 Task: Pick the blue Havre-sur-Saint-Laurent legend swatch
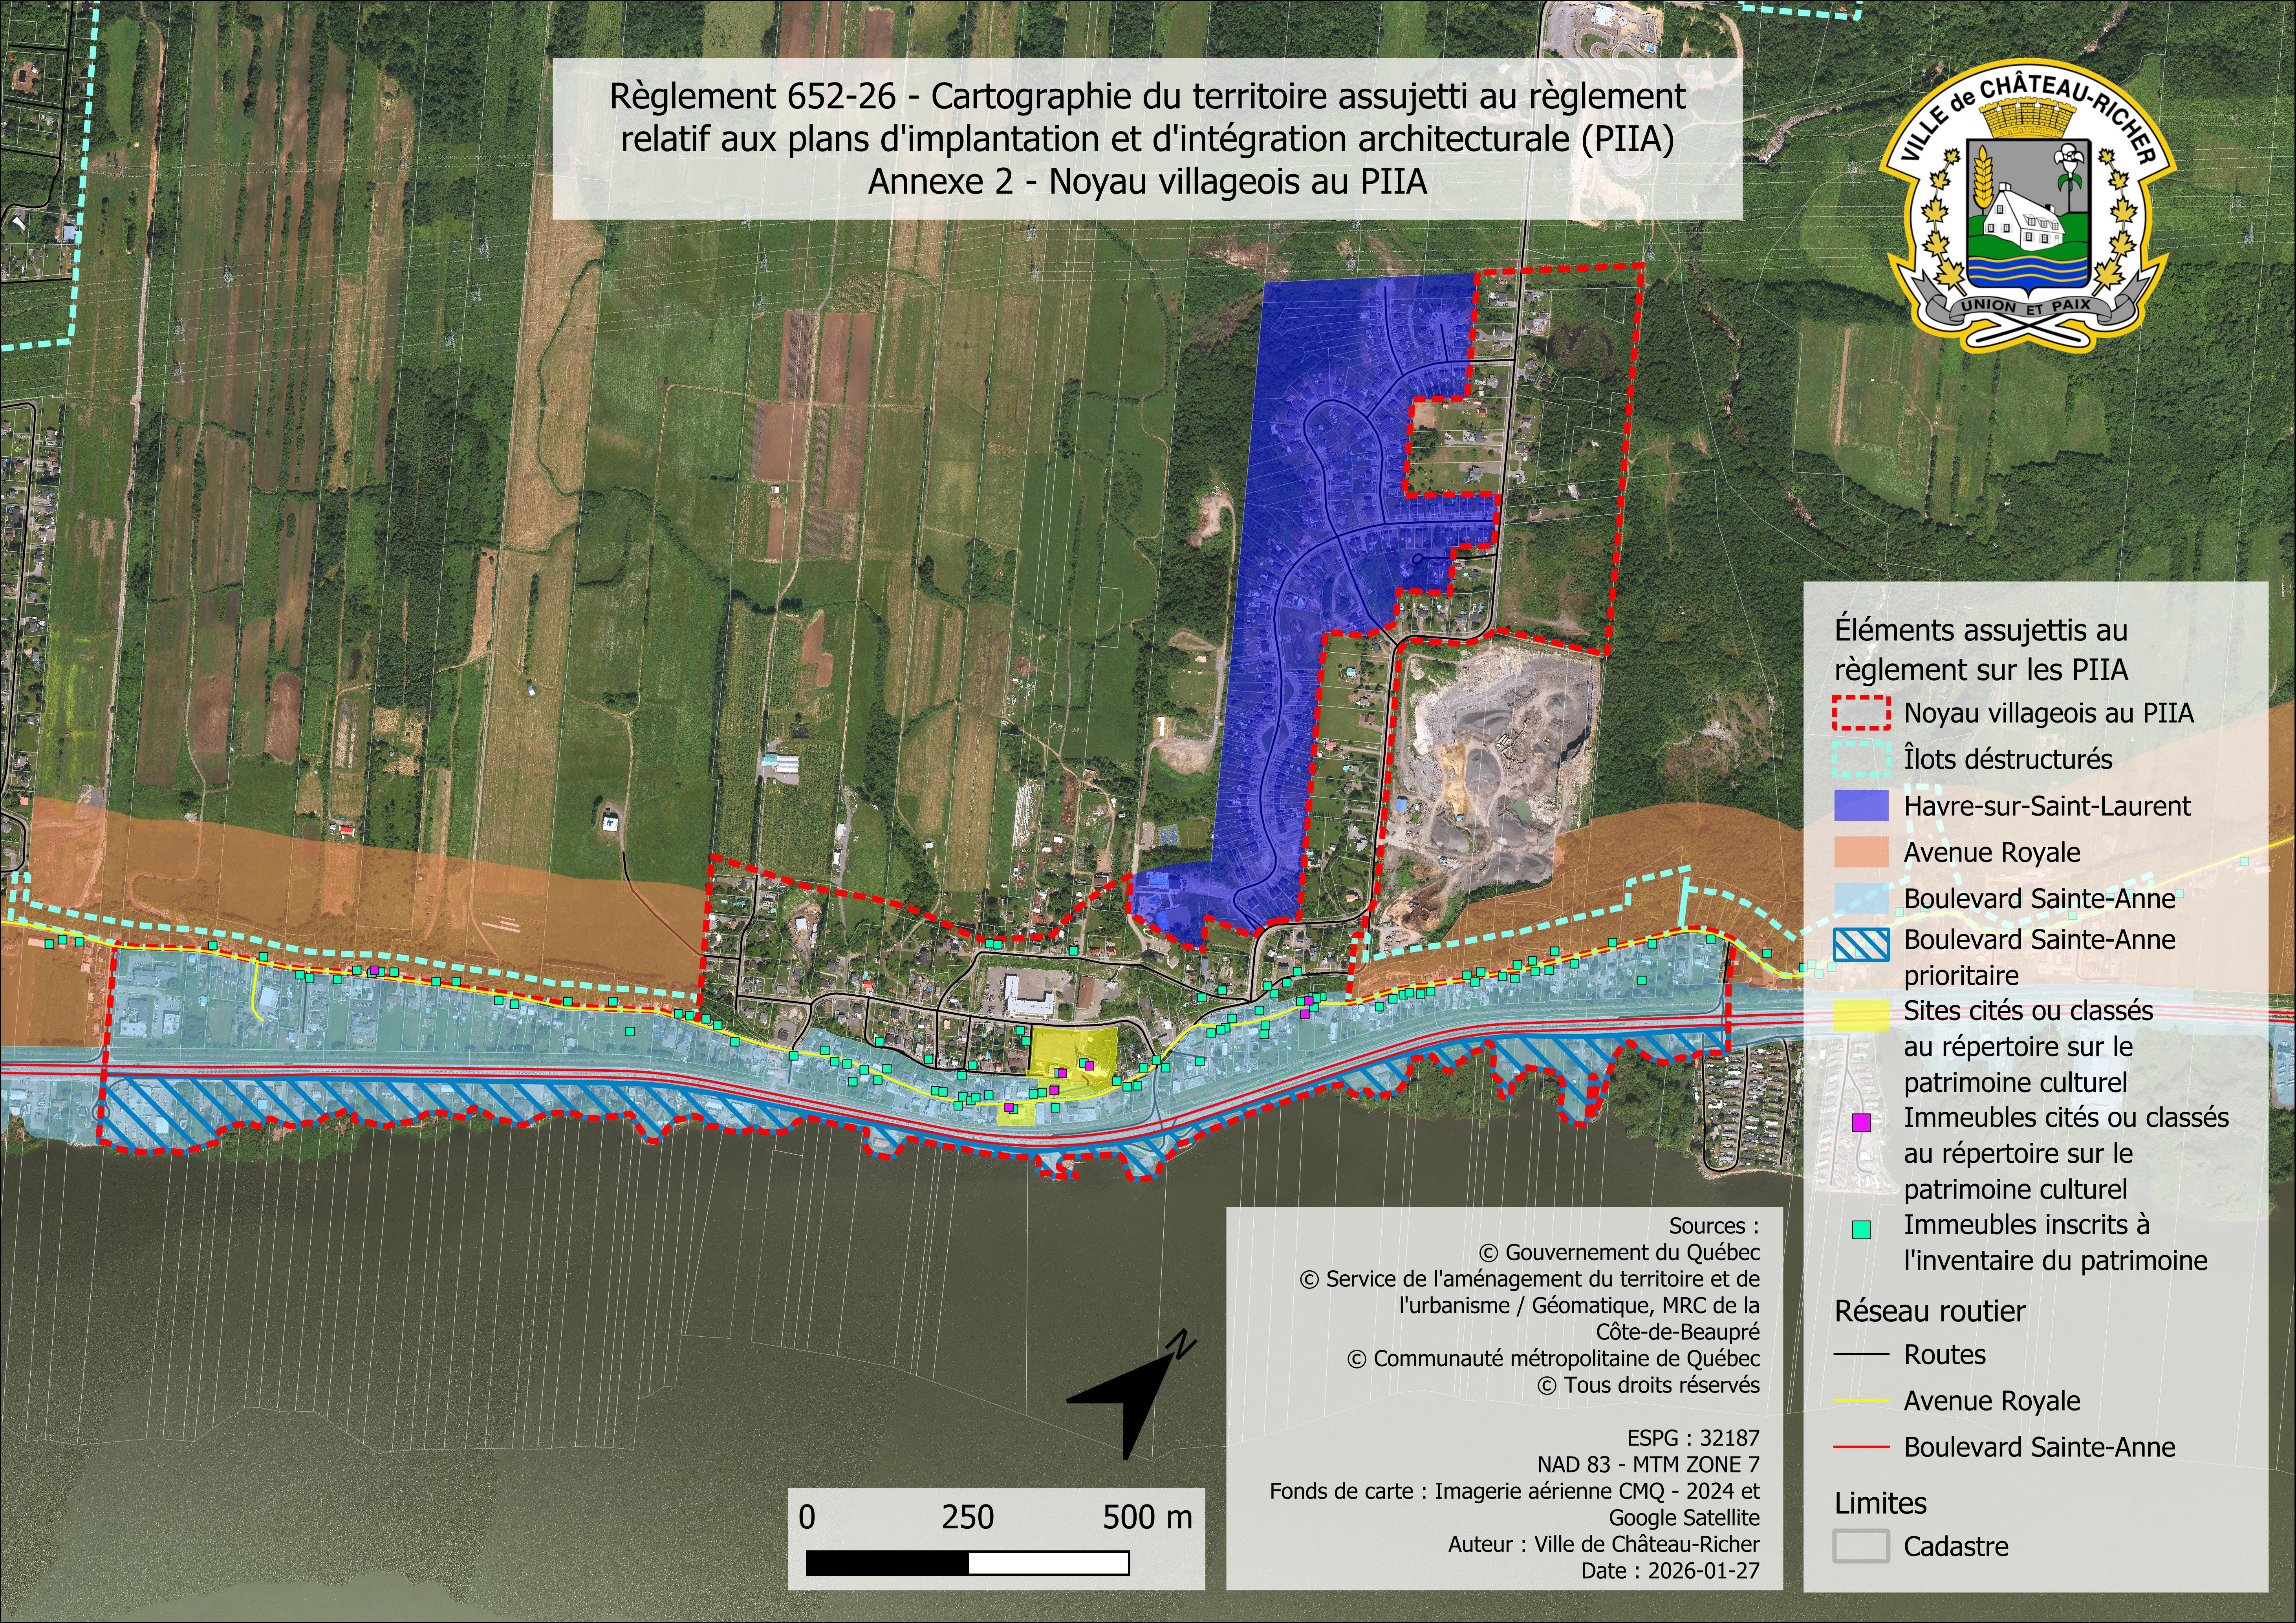pyautogui.click(x=1861, y=806)
